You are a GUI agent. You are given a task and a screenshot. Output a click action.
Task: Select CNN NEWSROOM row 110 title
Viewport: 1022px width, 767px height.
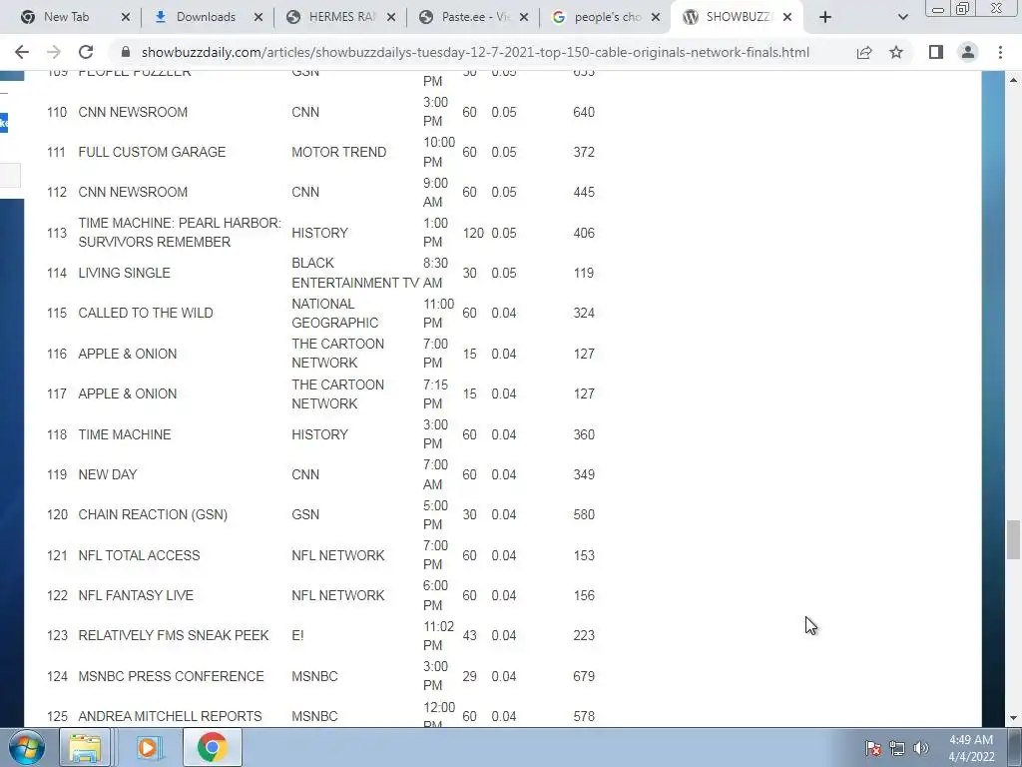(x=133, y=112)
